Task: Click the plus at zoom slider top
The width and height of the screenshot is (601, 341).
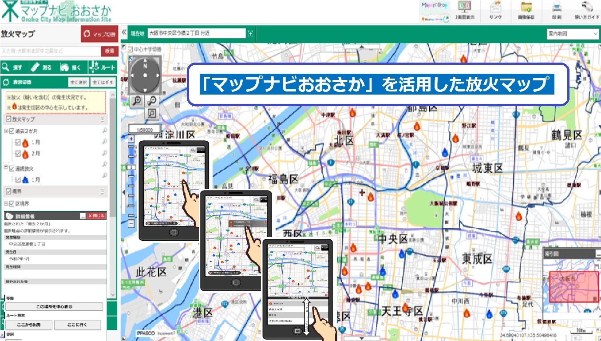Action: 131,139
